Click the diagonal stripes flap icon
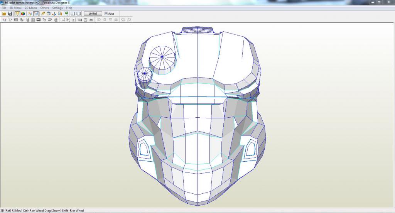This screenshot has width=395, height=213. coord(22,20)
